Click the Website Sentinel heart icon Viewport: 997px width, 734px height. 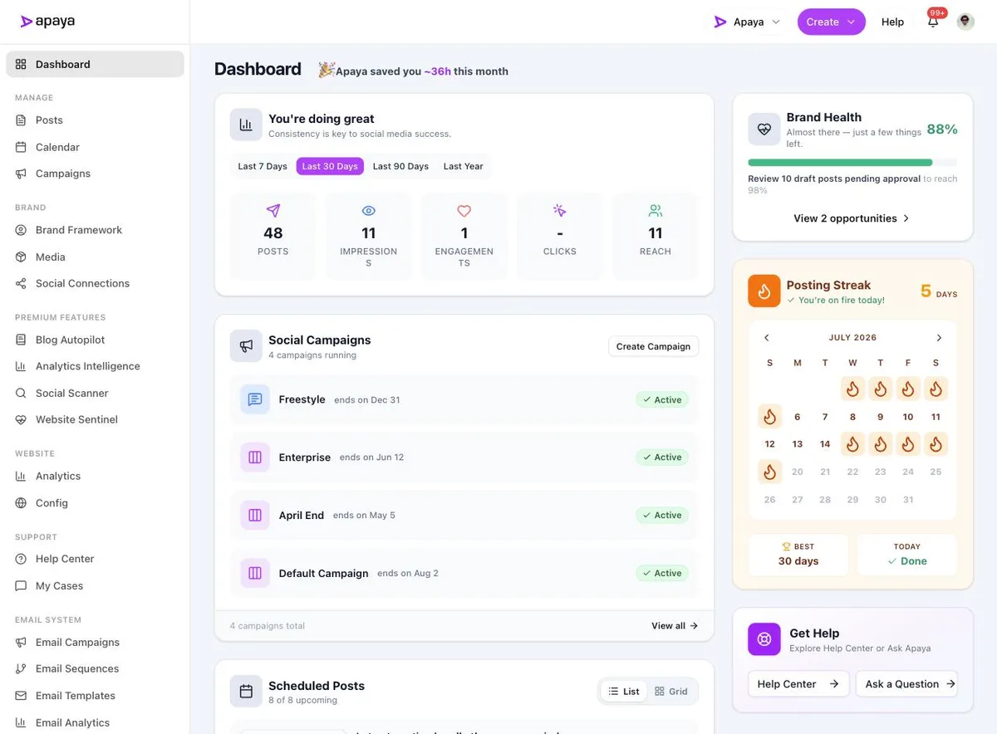coord(21,420)
